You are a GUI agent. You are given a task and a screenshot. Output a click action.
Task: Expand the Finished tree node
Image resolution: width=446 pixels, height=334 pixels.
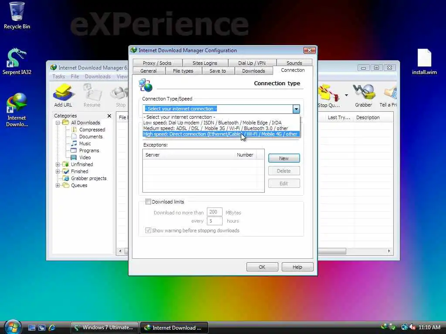tap(58, 171)
